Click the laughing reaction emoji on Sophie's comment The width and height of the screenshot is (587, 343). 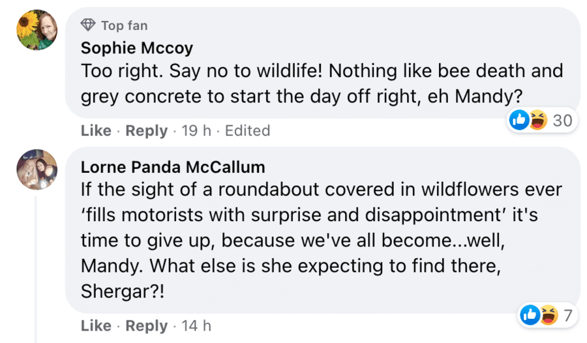tap(537, 120)
